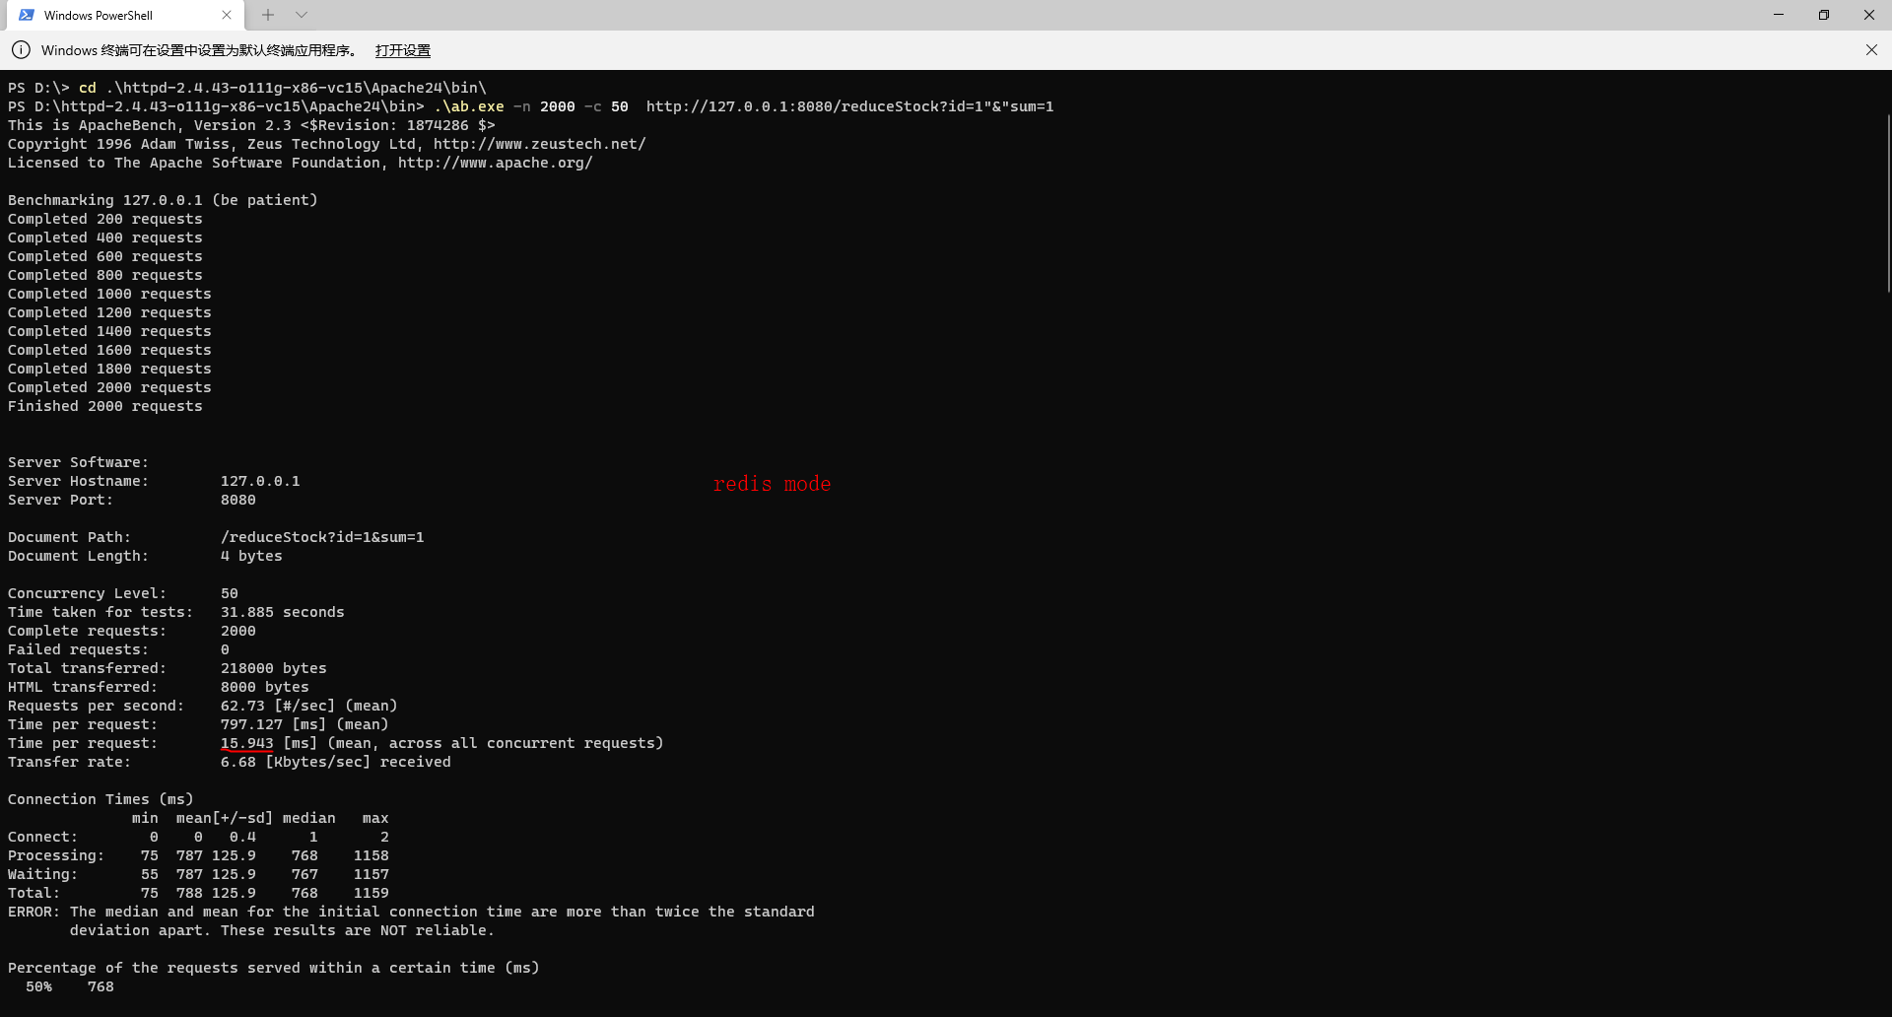This screenshot has width=1892, height=1017.
Task: Click '218000 bytes' total transferred value
Action: 274,668
